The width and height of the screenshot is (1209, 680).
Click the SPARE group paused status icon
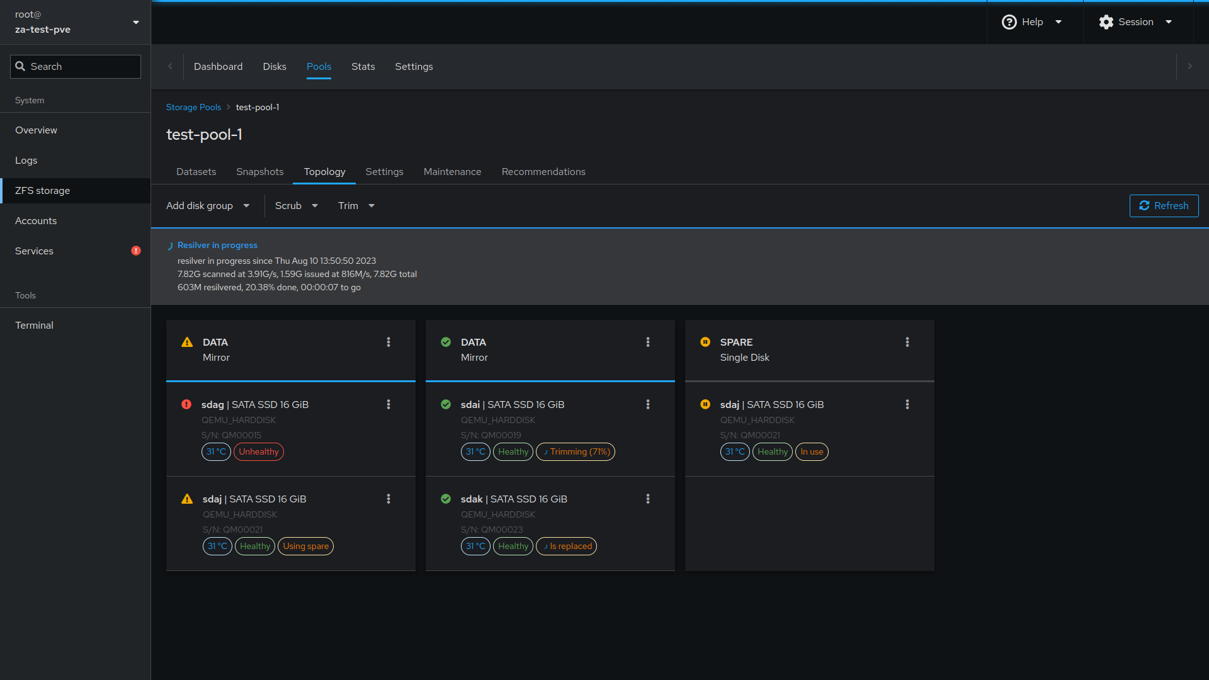click(705, 342)
